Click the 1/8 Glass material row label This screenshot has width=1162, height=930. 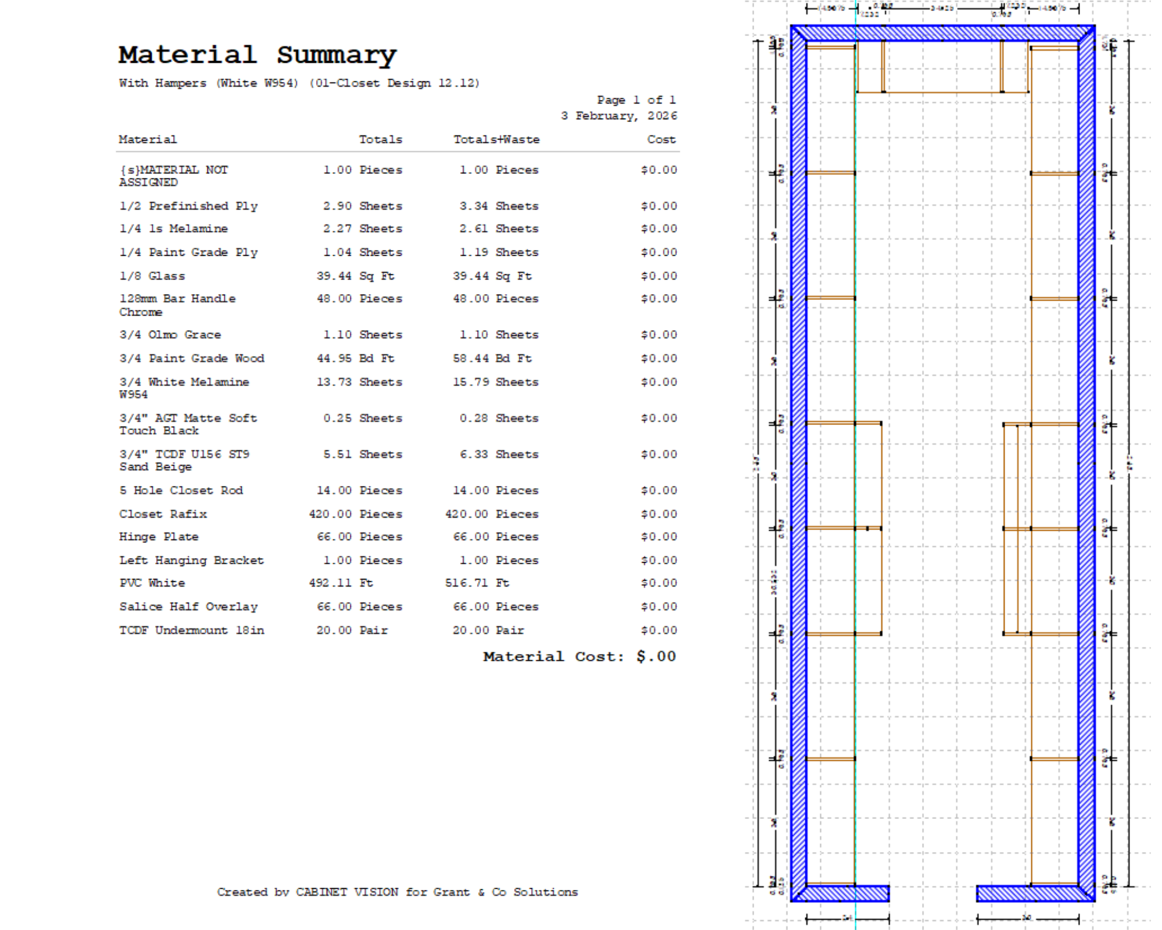(x=152, y=276)
